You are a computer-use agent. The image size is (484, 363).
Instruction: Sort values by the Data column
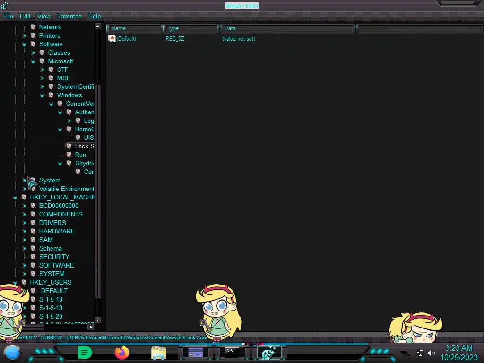(x=287, y=28)
